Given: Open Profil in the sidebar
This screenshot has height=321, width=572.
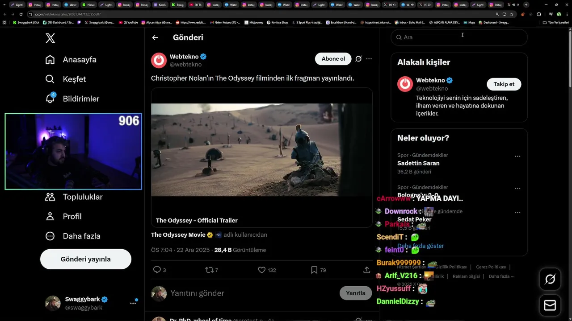Looking at the screenshot, I should [x=63, y=217].
